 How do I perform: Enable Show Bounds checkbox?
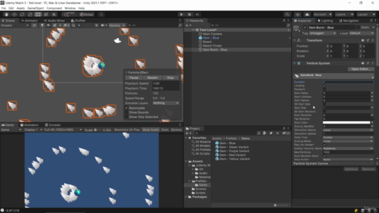(x=126, y=112)
